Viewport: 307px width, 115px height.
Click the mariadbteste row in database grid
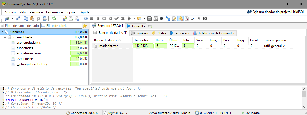point(193,46)
